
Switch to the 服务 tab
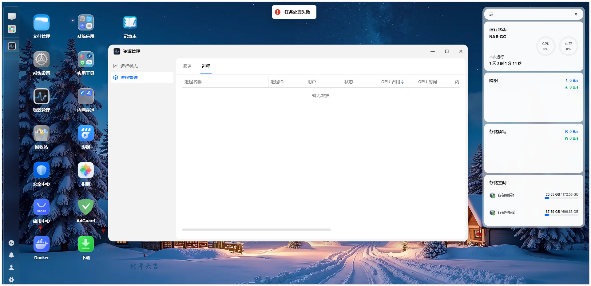click(188, 66)
